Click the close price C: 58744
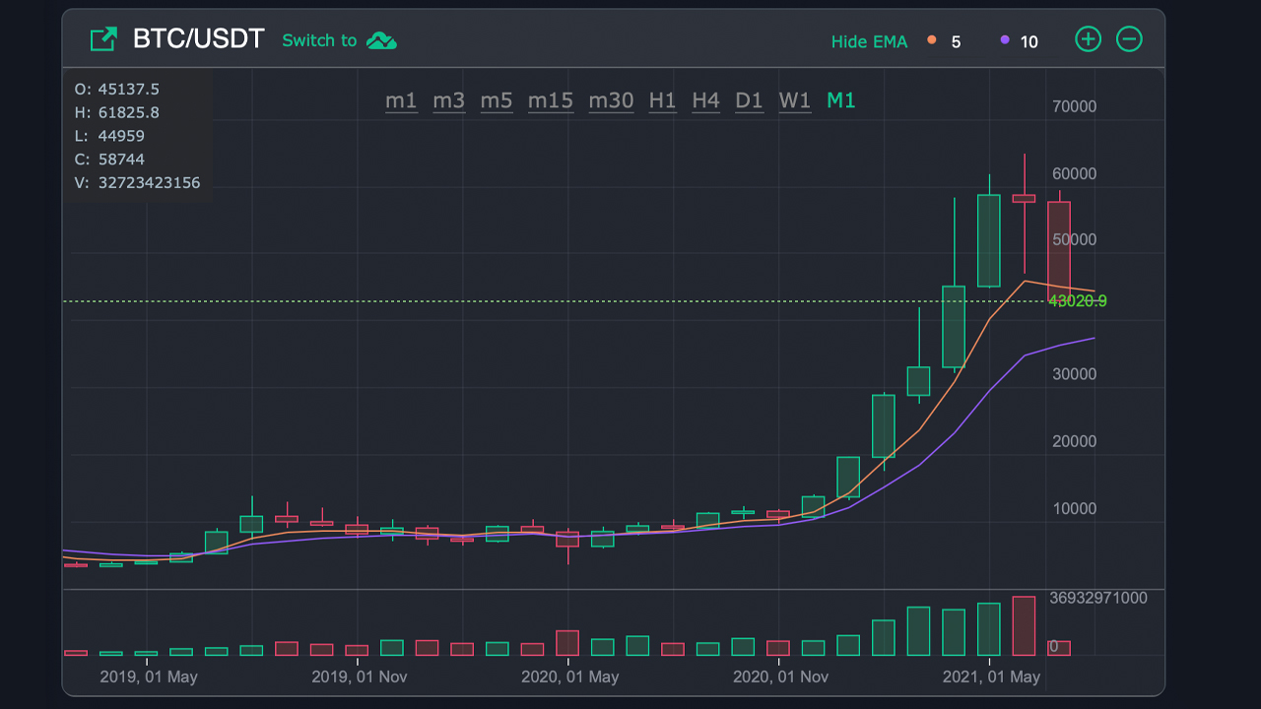 (x=109, y=160)
